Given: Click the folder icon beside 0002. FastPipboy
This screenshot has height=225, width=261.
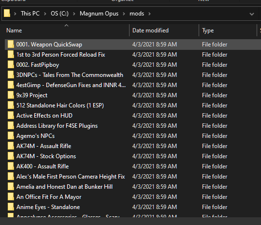Looking at the screenshot, I should [x=11, y=65].
